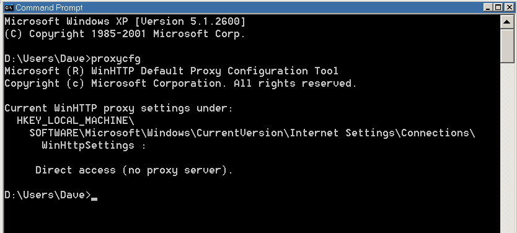Click the WinHTTP Default Proxy Configuration Tool line

pos(172,71)
